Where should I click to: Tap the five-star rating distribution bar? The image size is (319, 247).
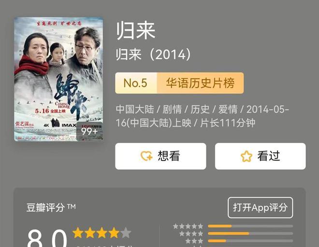250,226
